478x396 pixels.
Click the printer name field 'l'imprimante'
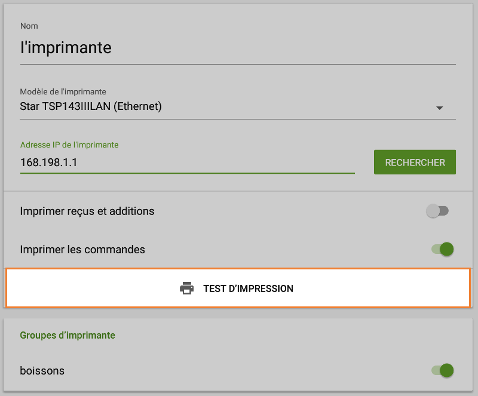click(66, 48)
